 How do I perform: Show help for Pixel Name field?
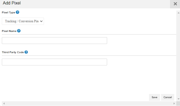point(19,31)
